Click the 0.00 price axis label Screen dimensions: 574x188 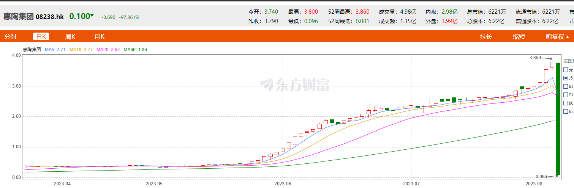(16, 177)
